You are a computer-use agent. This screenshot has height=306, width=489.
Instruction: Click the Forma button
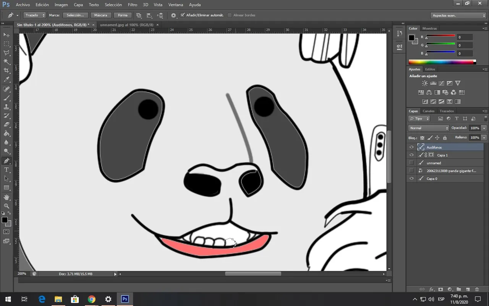click(x=123, y=15)
